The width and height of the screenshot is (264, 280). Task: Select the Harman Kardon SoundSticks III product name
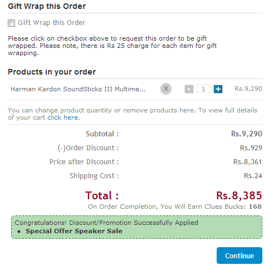pos(78,89)
